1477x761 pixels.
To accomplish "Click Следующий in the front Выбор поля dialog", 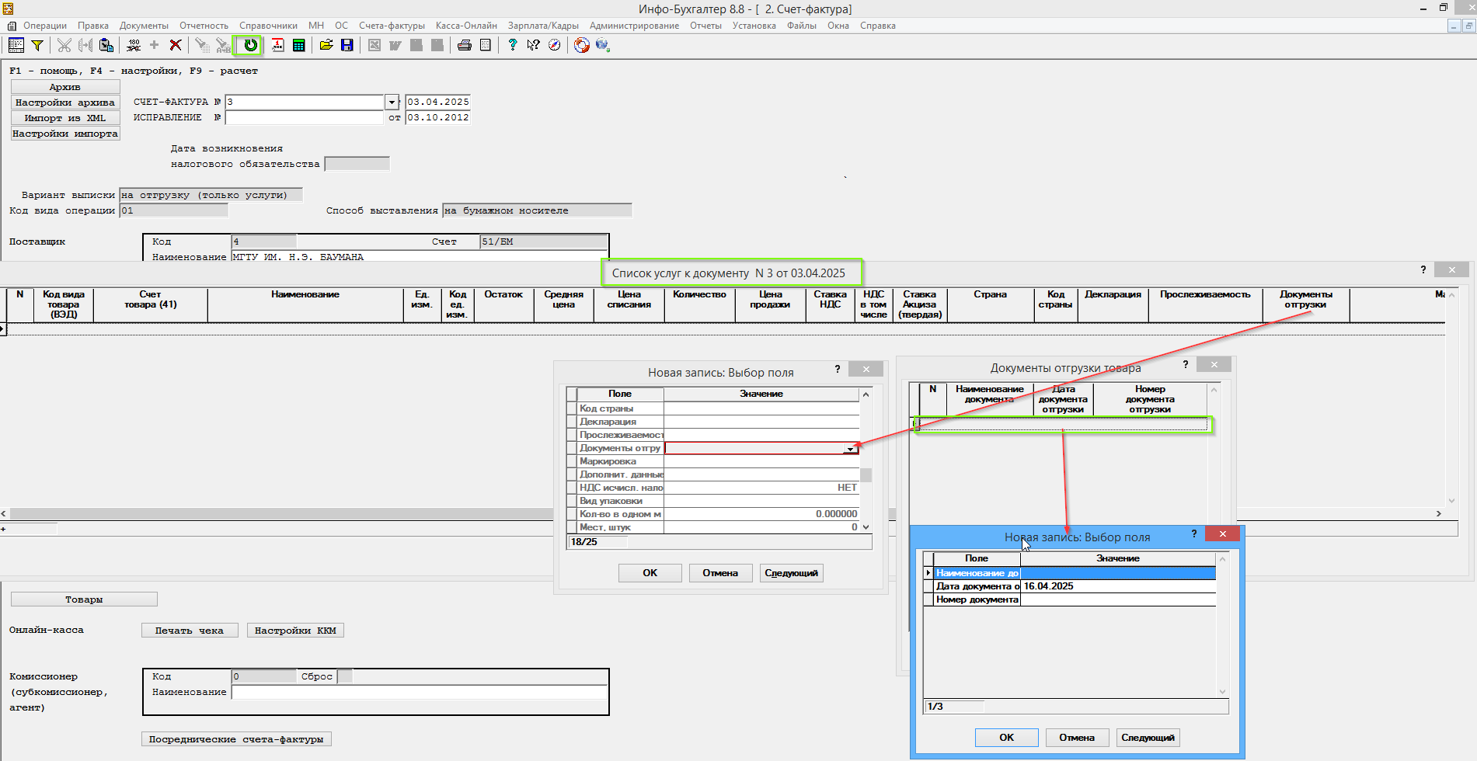I will coord(1148,738).
